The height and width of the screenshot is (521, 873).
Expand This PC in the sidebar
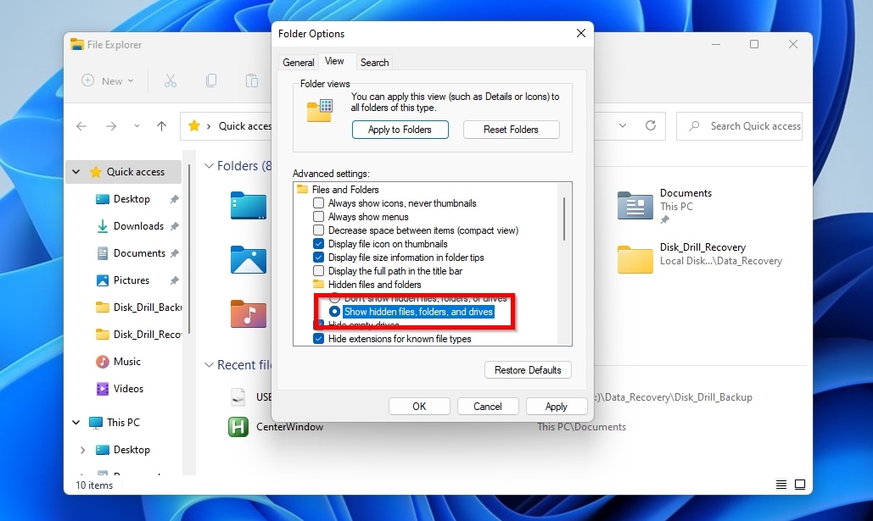click(76, 422)
